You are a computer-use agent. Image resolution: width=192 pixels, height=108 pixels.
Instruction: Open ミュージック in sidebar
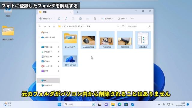(x=47, y=66)
